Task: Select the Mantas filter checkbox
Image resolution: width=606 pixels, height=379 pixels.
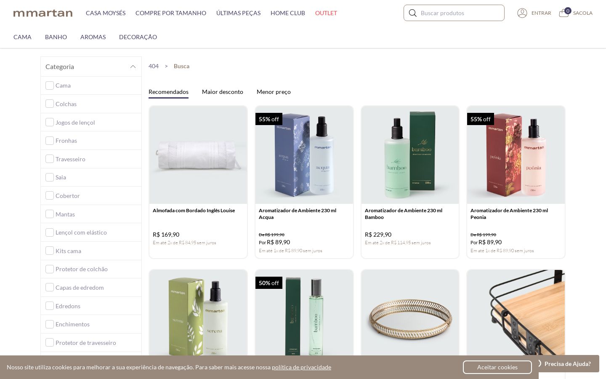Action: pyautogui.click(x=50, y=214)
